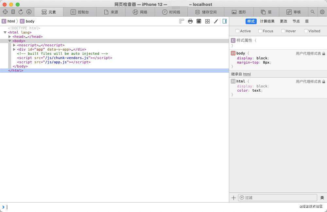The height and width of the screenshot is (212, 327).
Task: Open inspector settings gear icon
Action: click(322, 12)
